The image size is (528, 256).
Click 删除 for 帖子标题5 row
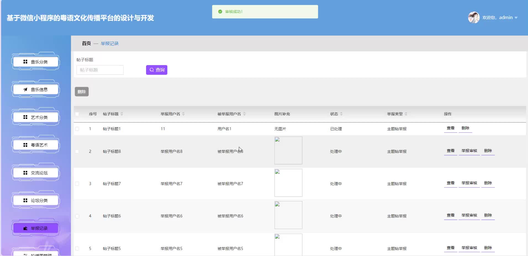488,248
